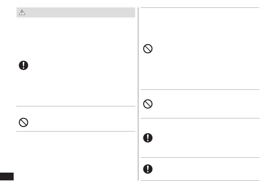Click the gray header bar beside warning triangle
The height and width of the screenshot is (194, 276).
coord(80,13)
